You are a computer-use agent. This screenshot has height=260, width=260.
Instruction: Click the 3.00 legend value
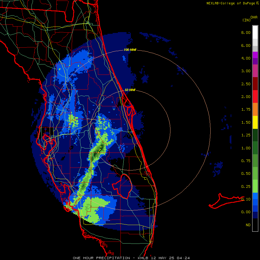[246, 71]
